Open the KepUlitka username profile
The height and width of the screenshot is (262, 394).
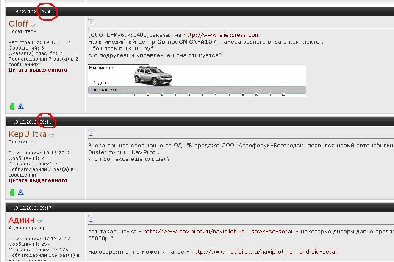(x=28, y=135)
